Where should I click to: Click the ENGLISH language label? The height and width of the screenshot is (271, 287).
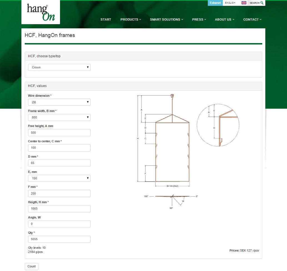[x=230, y=3]
